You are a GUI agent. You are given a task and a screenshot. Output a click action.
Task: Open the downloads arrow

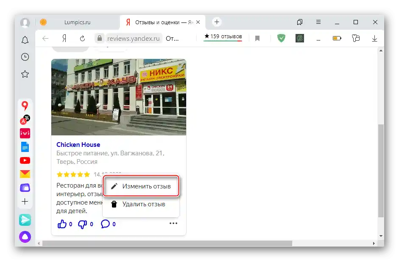pyautogui.click(x=374, y=39)
